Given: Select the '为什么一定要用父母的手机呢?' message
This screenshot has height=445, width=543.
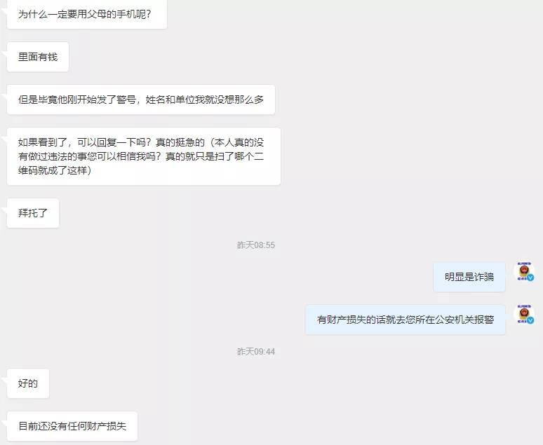Looking at the screenshot, I should (x=86, y=14).
